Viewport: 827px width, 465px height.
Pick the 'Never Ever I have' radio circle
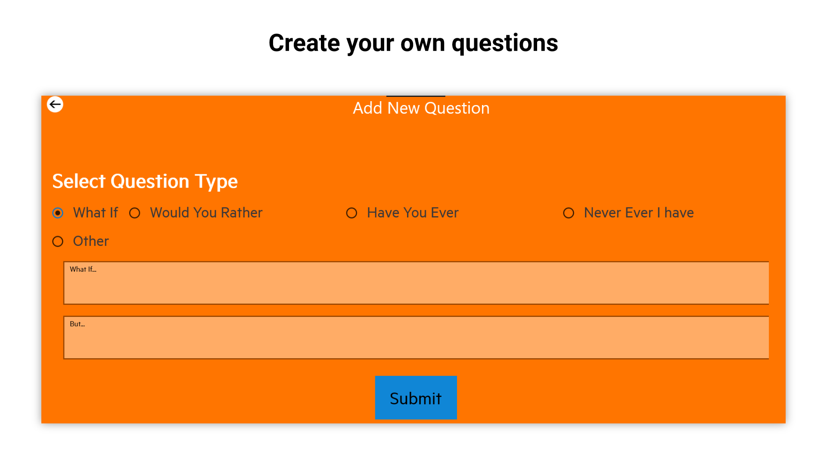pyautogui.click(x=569, y=213)
